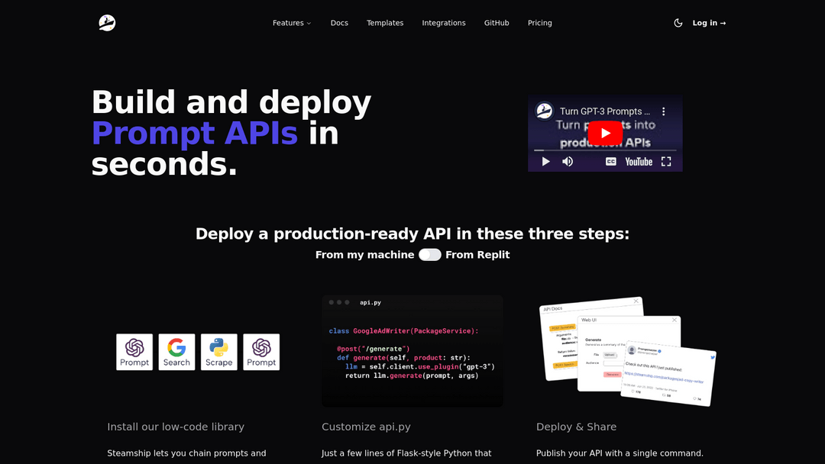Viewport: 825px width, 464px height.
Task: Click the 'api.py' filename in code window
Action: [370, 303]
